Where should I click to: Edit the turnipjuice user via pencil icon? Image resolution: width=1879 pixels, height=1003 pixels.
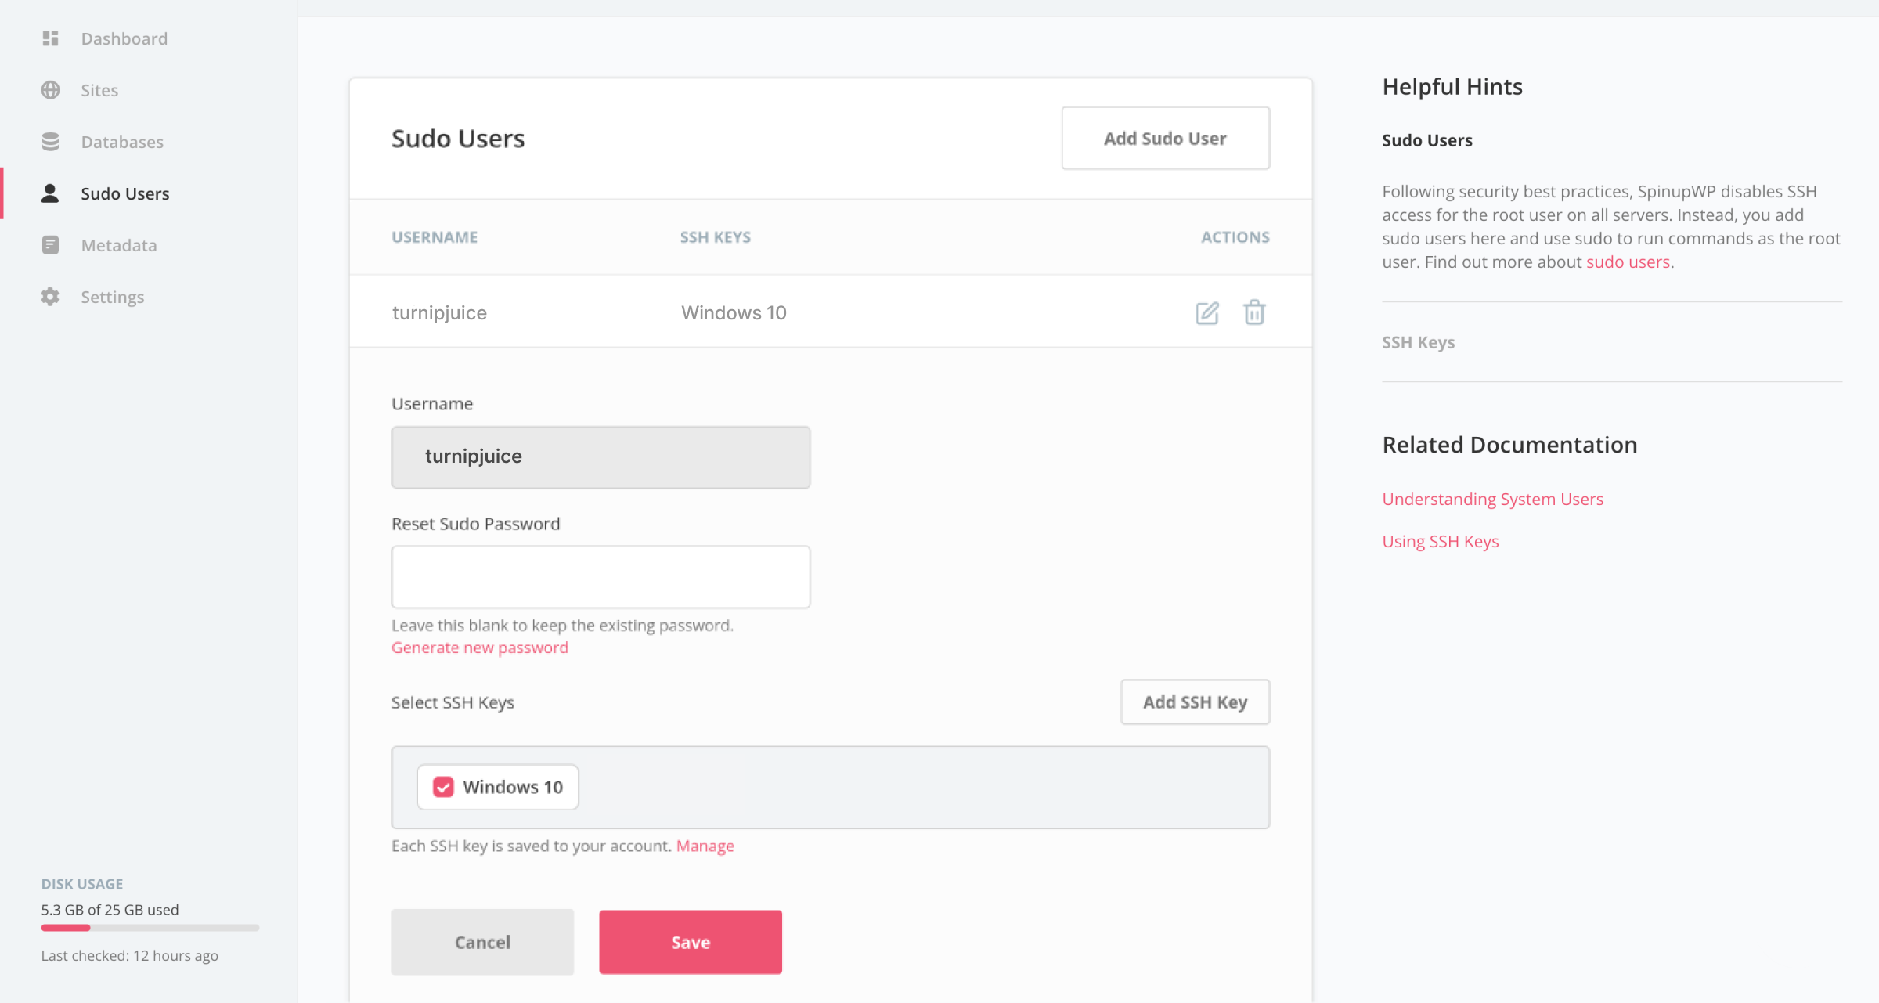tap(1207, 312)
